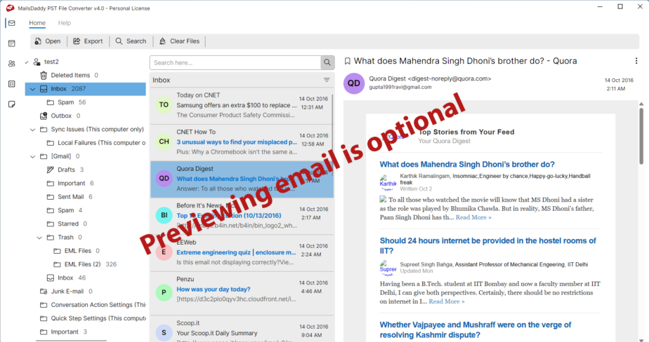Image resolution: width=649 pixels, height=342 pixels.
Task: Click the bookmark icon beside the email subject
Action: point(347,61)
